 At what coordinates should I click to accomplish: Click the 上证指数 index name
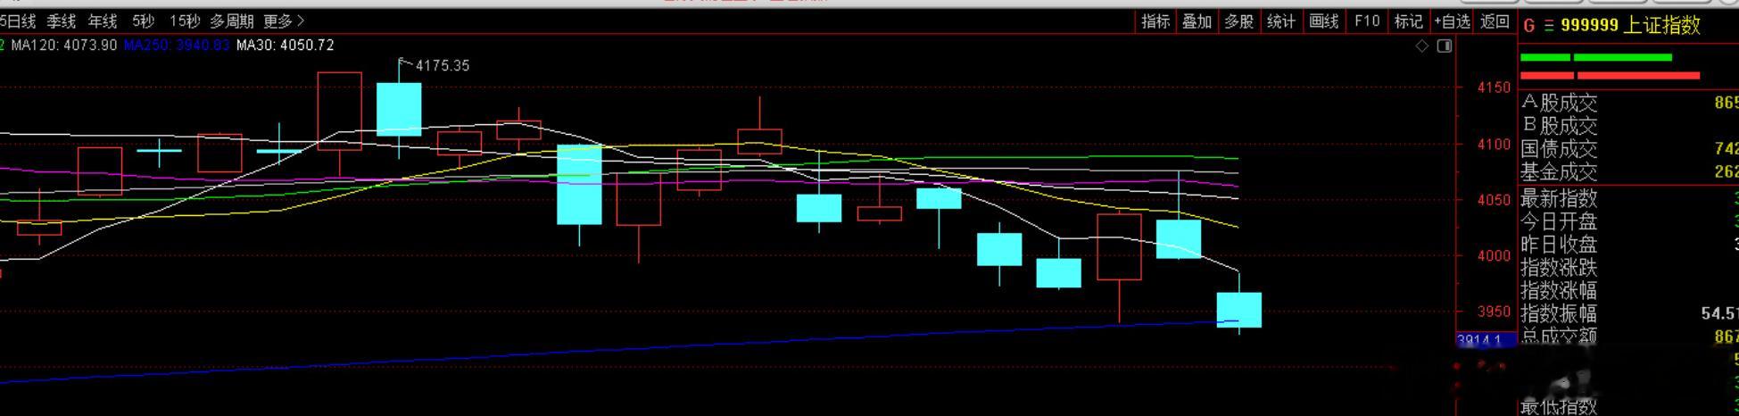click(1662, 26)
